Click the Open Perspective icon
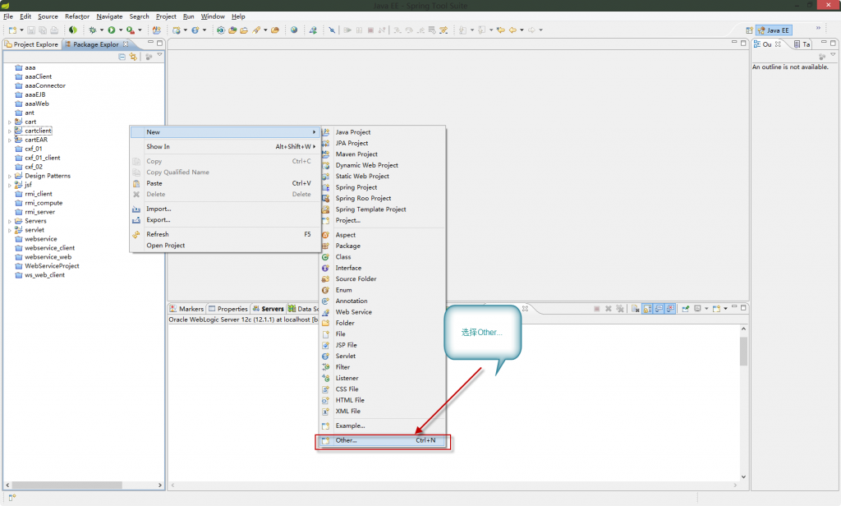Viewport: 841px width, 506px height. (749, 30)
